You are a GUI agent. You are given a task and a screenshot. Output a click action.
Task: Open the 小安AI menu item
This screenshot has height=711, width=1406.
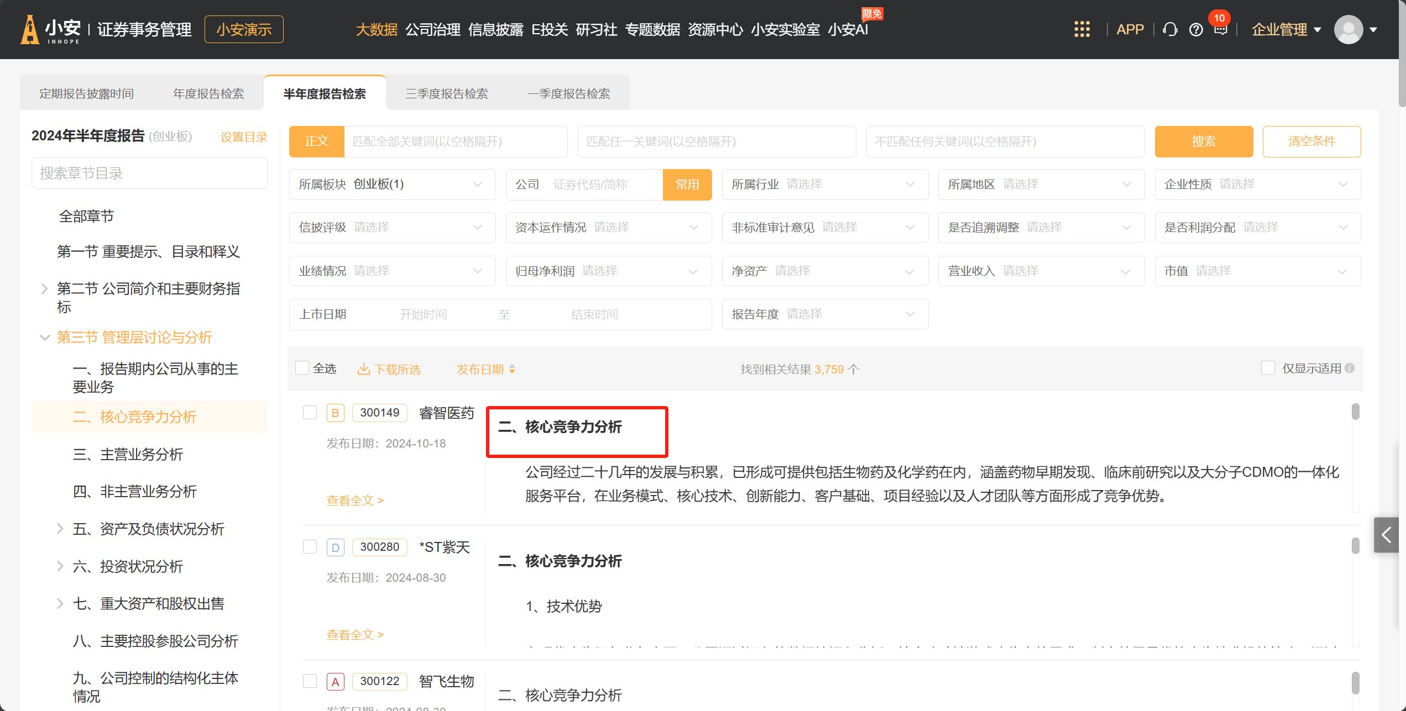tap(848, 30)
